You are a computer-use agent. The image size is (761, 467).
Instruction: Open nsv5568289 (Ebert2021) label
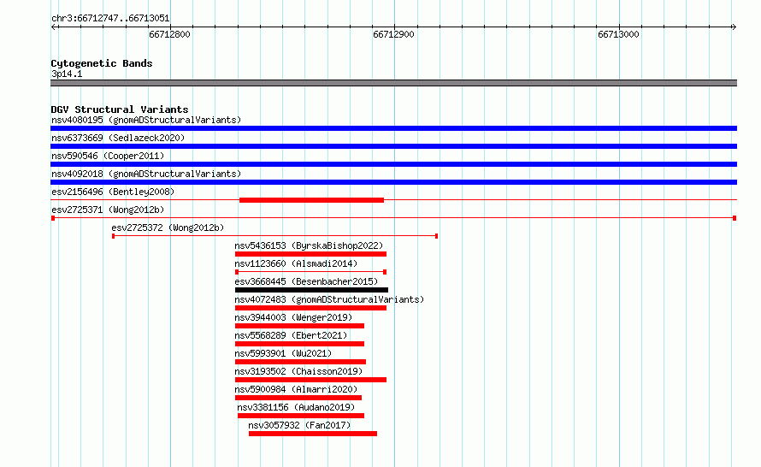pos(292,335)
